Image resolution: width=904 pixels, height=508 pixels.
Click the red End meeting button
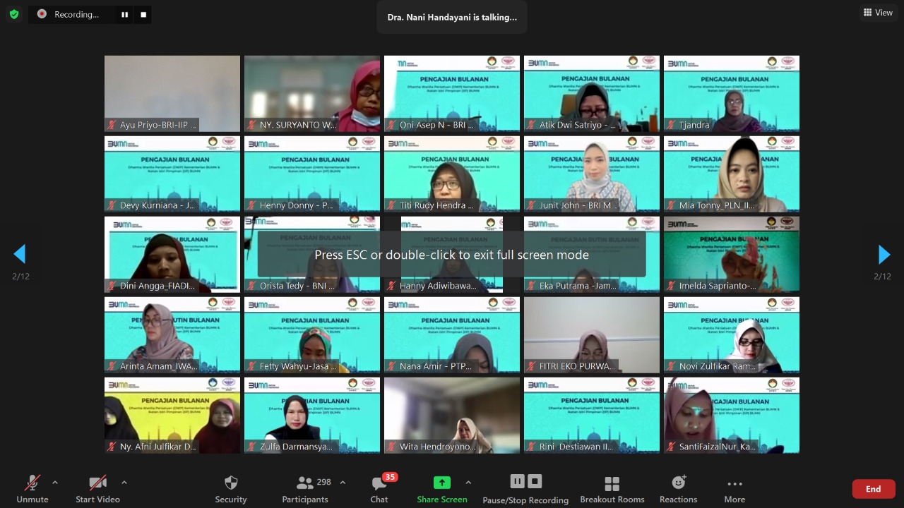click(873, 489)
